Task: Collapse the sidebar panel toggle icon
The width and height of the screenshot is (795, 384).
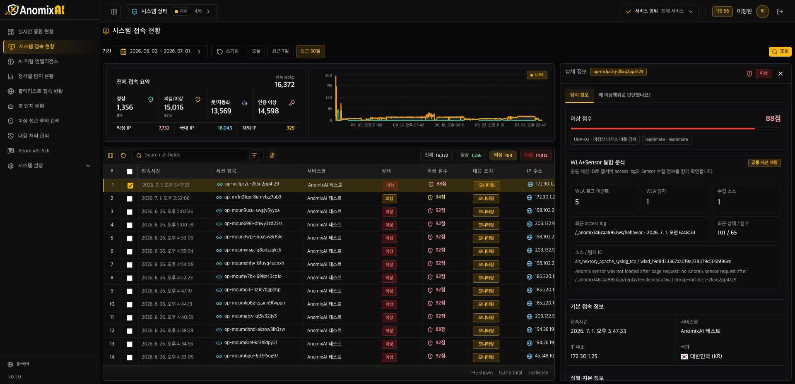Action: (x=114, y=12)
